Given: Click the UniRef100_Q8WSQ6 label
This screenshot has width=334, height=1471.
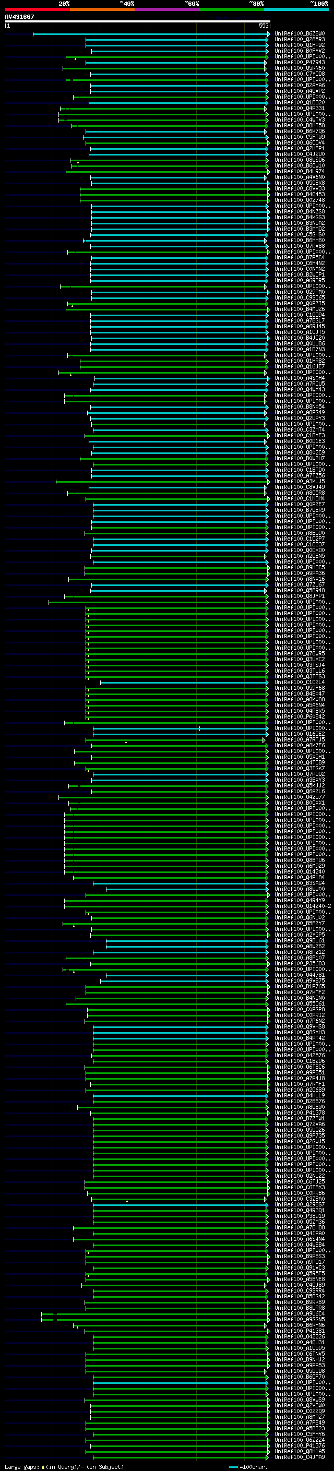Looking at the screenshot, I should point(300,160).
